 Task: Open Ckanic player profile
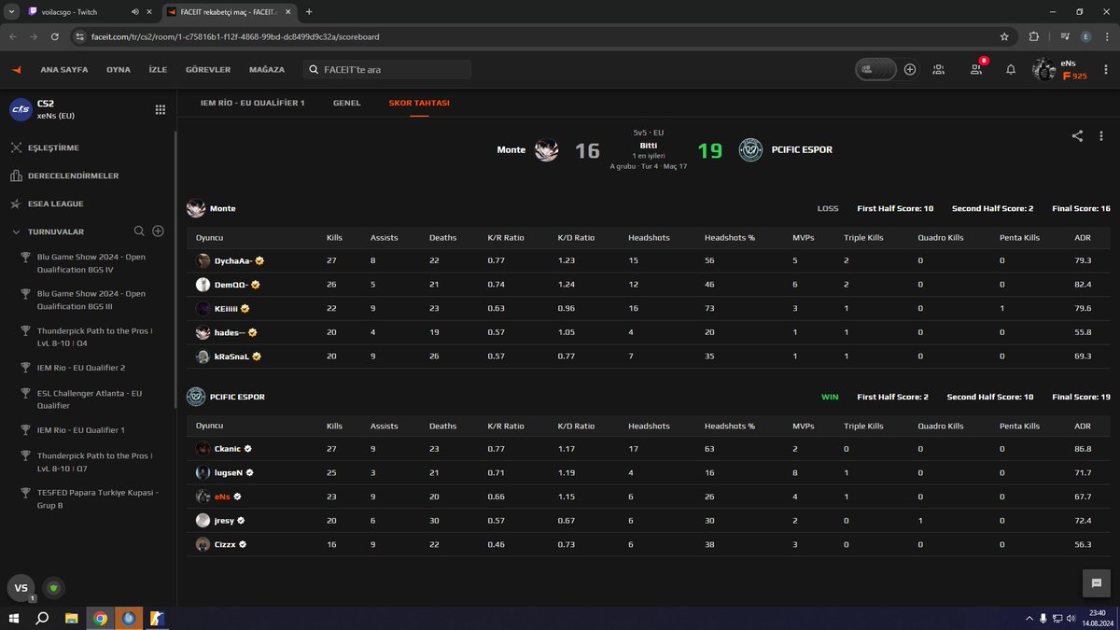coord(228,448)
